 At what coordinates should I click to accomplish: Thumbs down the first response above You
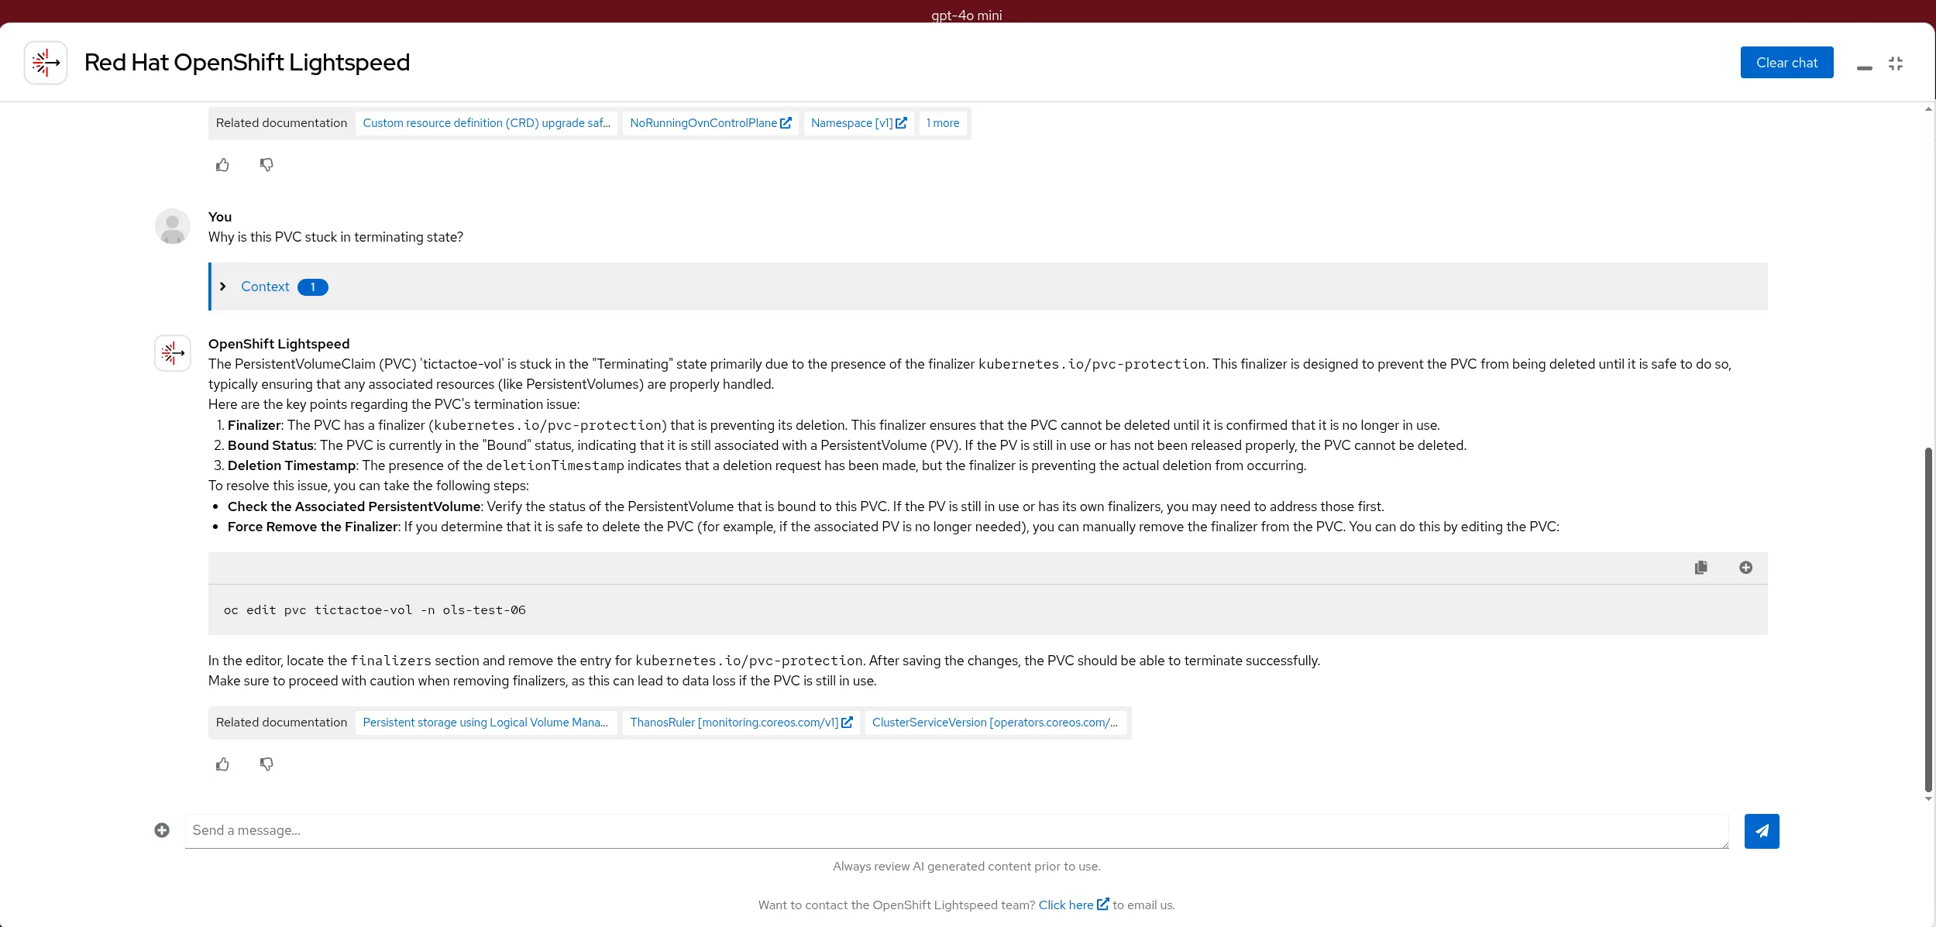[267, 165]
